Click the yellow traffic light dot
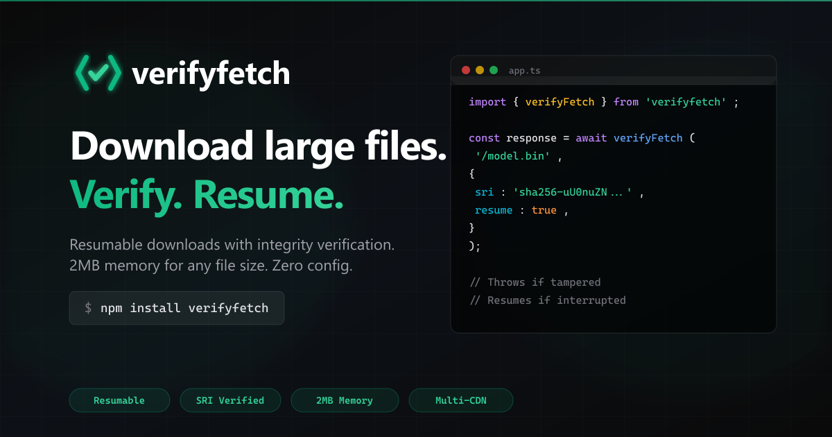The height and width of the screenshot is (437, 832). point(480,70)
